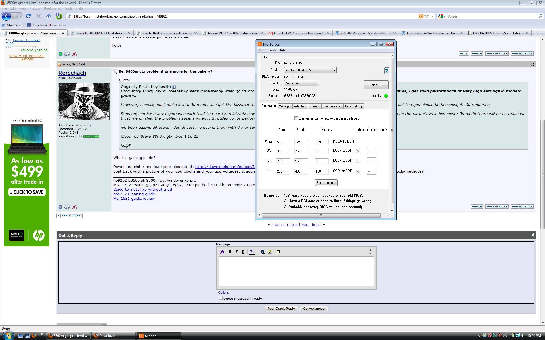Click Post Quick Reply button

click(281, 309)
